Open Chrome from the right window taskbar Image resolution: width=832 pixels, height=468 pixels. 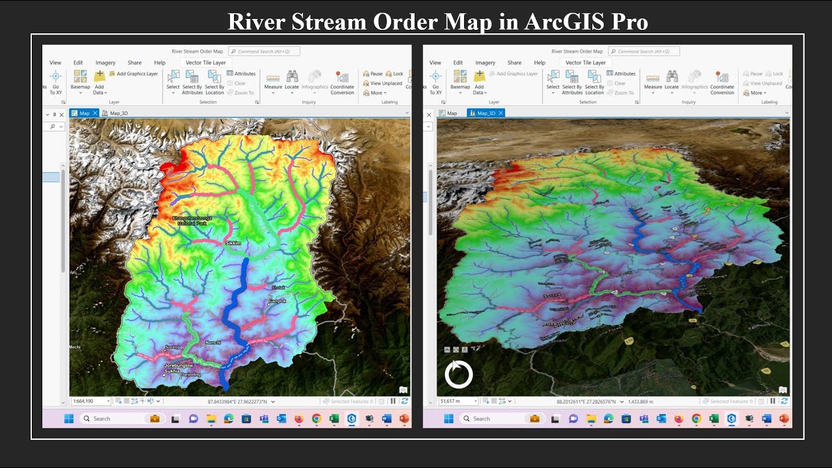(x=696, y=419)
